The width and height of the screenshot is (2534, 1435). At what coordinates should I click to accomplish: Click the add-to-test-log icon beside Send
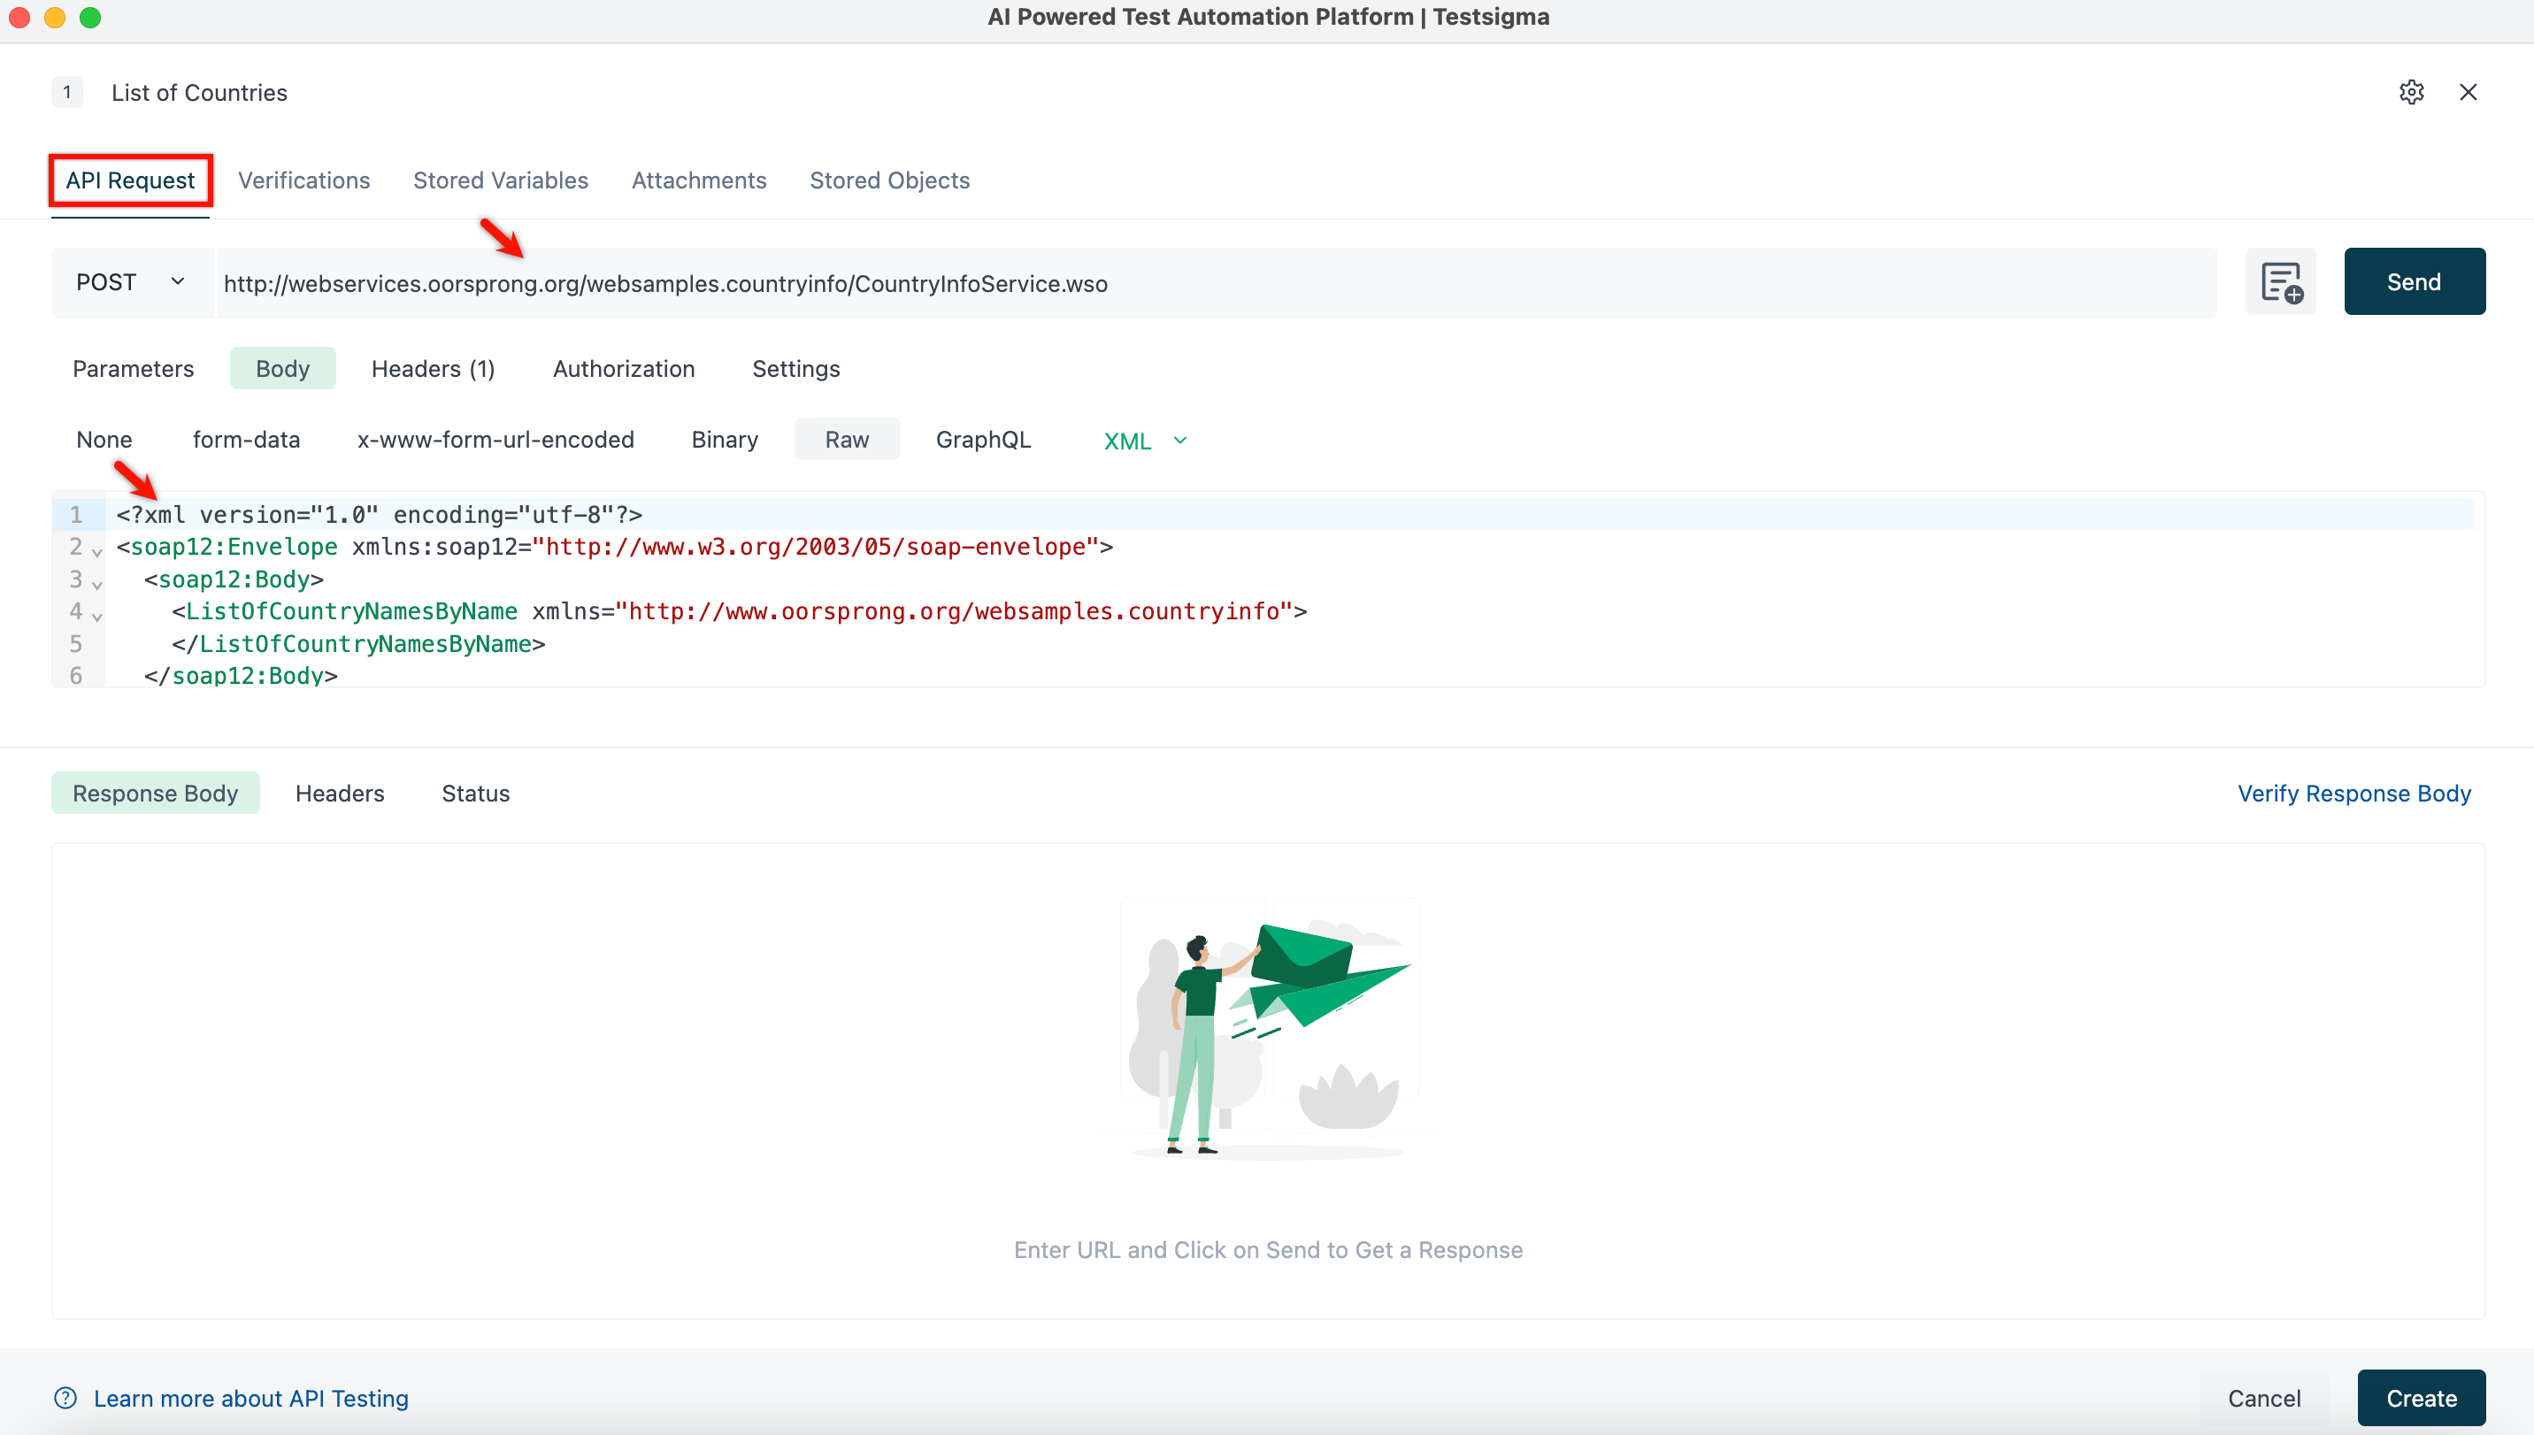tap(2281, 282)
